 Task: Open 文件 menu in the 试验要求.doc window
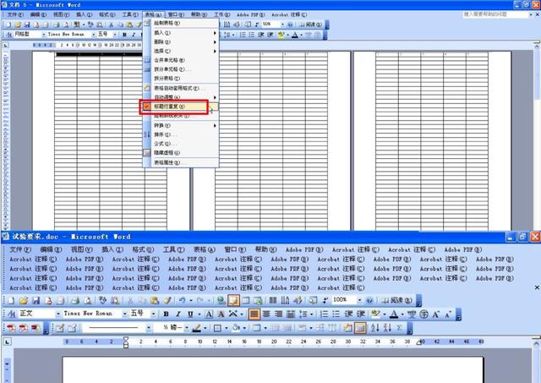tap(20, 249)
